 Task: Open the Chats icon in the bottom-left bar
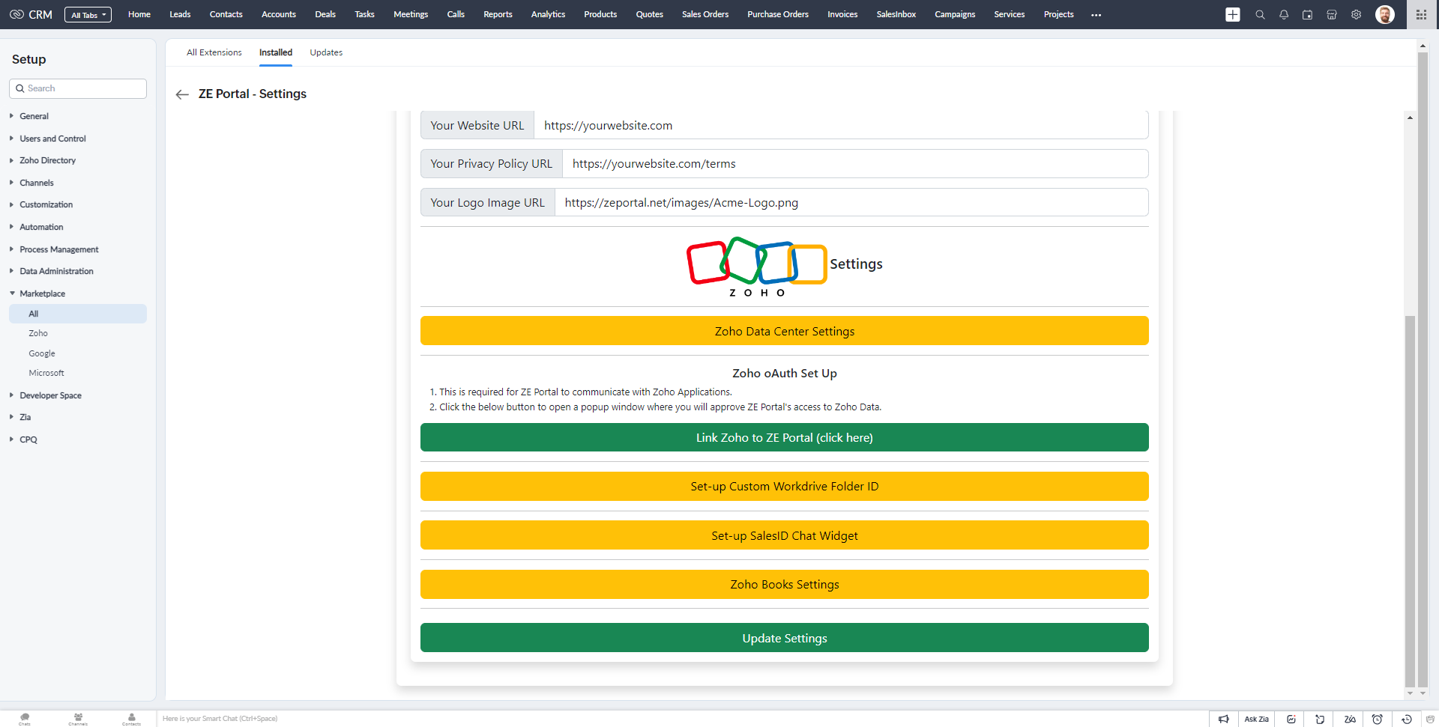point(25,719)
